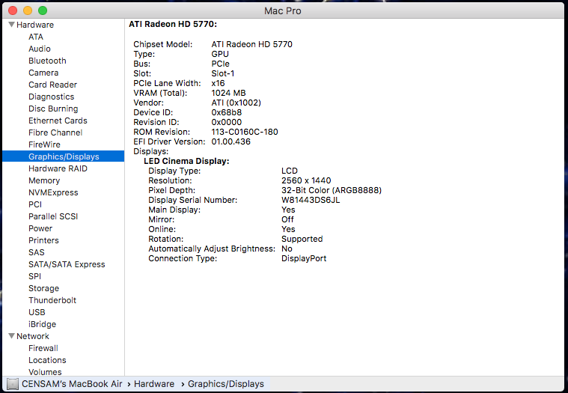The height and width of the screenshot is (393, 568).
Task: Click the PCIe Lane Width value x16
Action: (218, 83)
